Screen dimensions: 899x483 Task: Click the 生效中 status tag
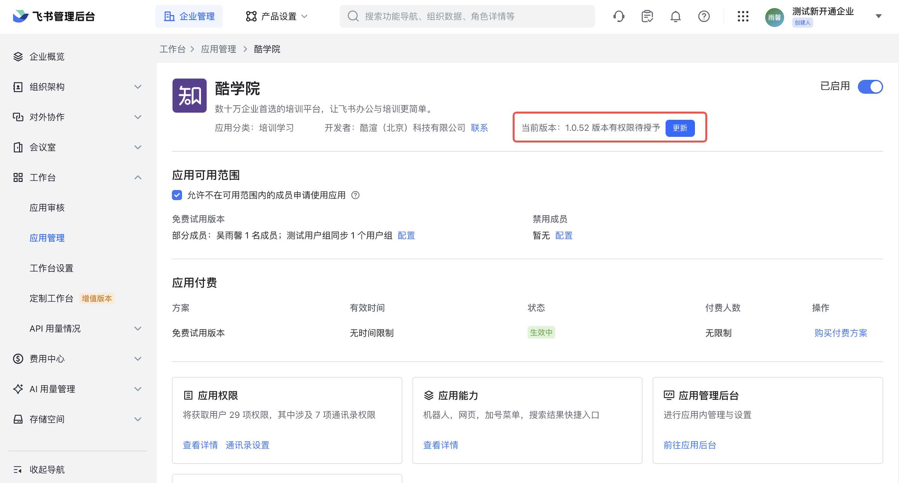tap(541, 332)
